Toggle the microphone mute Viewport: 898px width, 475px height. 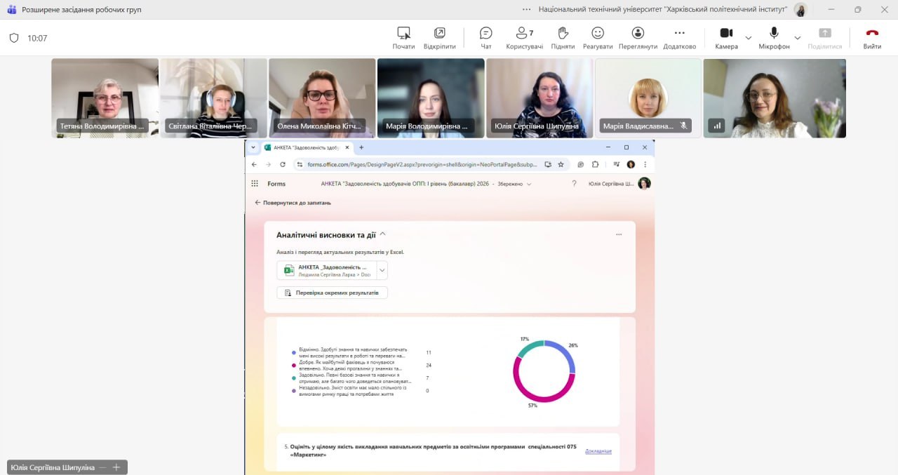[x=774, y=38]
